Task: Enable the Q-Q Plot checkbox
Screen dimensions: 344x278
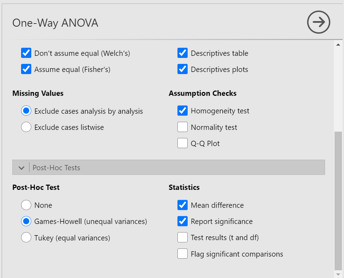Action: click(x=182, y=143)
